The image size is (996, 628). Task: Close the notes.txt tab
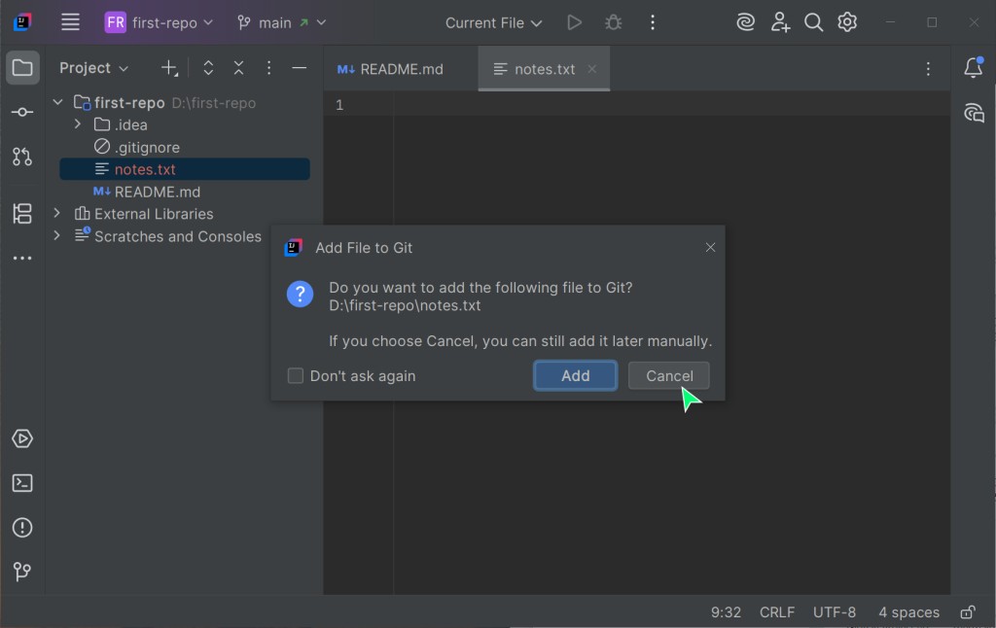click(592, 69)
